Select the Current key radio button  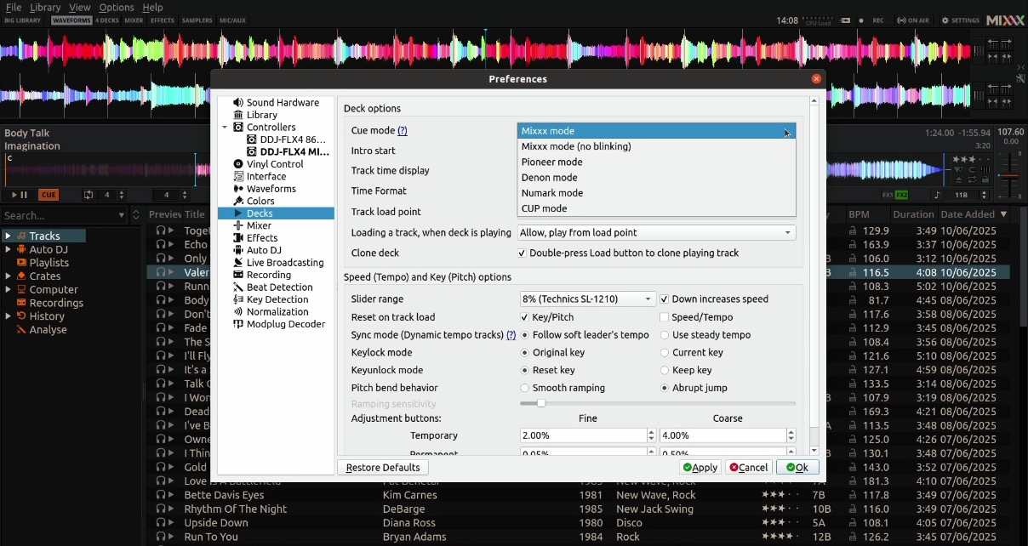(x=665, y=352)
